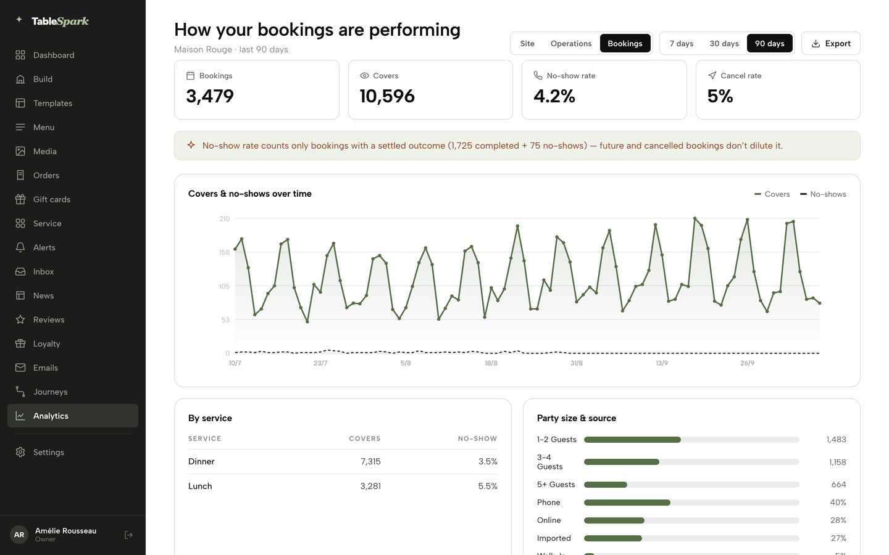This screenshot has width=889, height=555.
Task: Go to Settings
Action: point(73,452)
